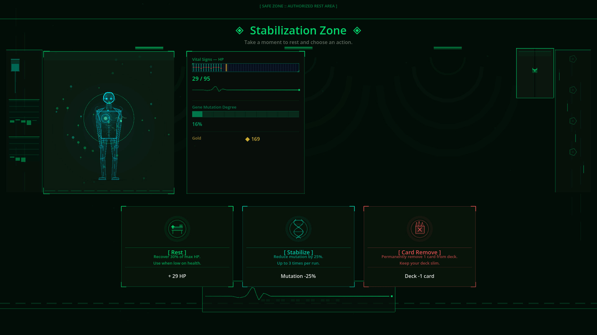Viewport: 597px width, 335px height.
Task: Click the diamond left of Stabilization Zone title
Action: (239, 30)
